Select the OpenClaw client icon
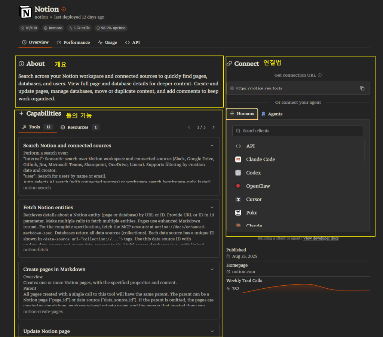 click(x=238, y=186)
